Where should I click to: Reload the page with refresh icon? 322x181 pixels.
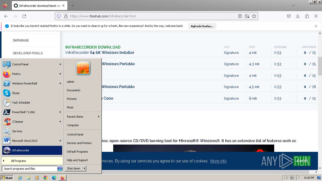tap(24, 16)
